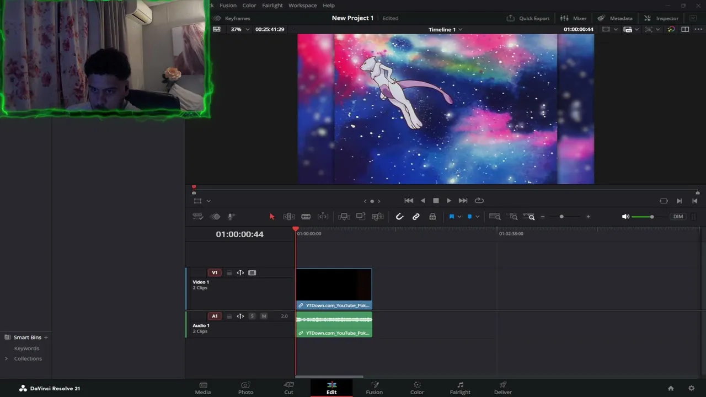Toggle Linked Selection
The height and width of the screenshot is (397, 706).
416,217
